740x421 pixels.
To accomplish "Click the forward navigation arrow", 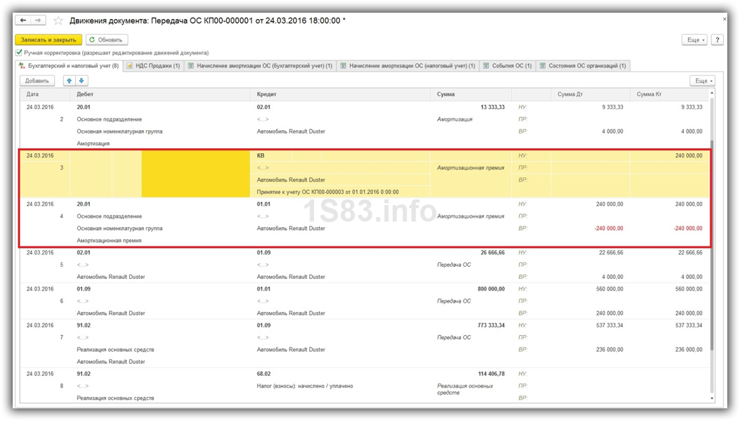I will [38, 20].
